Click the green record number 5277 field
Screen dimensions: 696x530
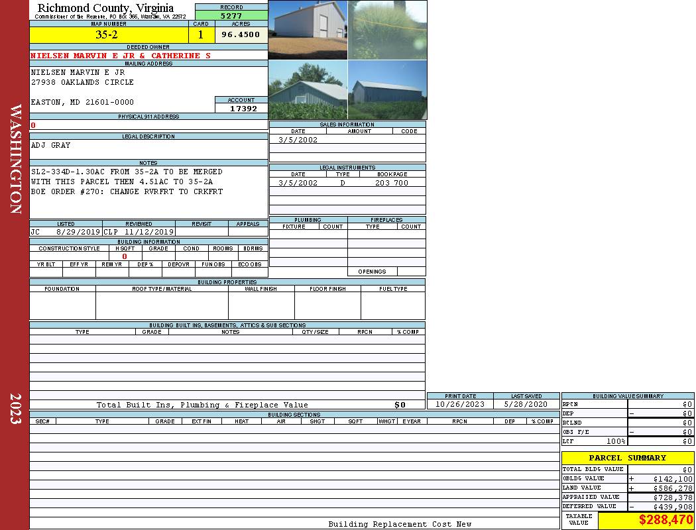tap(231, 15)
